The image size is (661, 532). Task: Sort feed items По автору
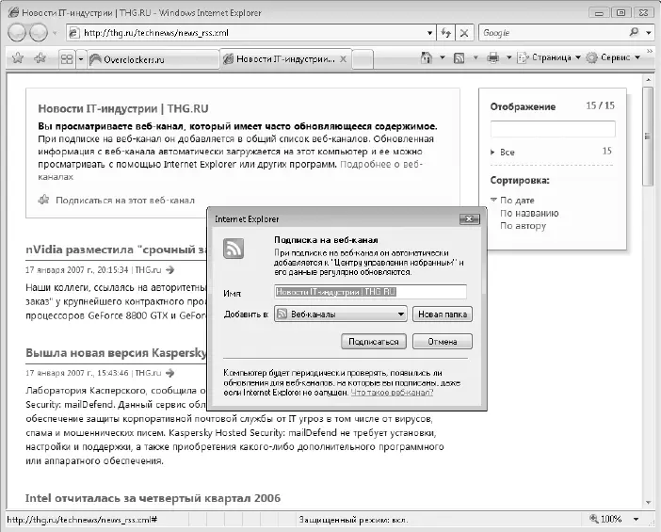(523, 226)
